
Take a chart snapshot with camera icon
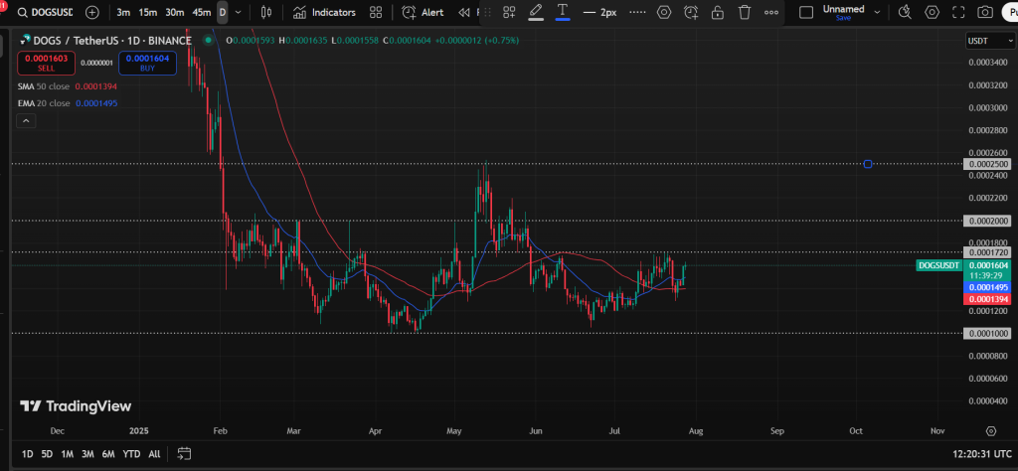985,12
